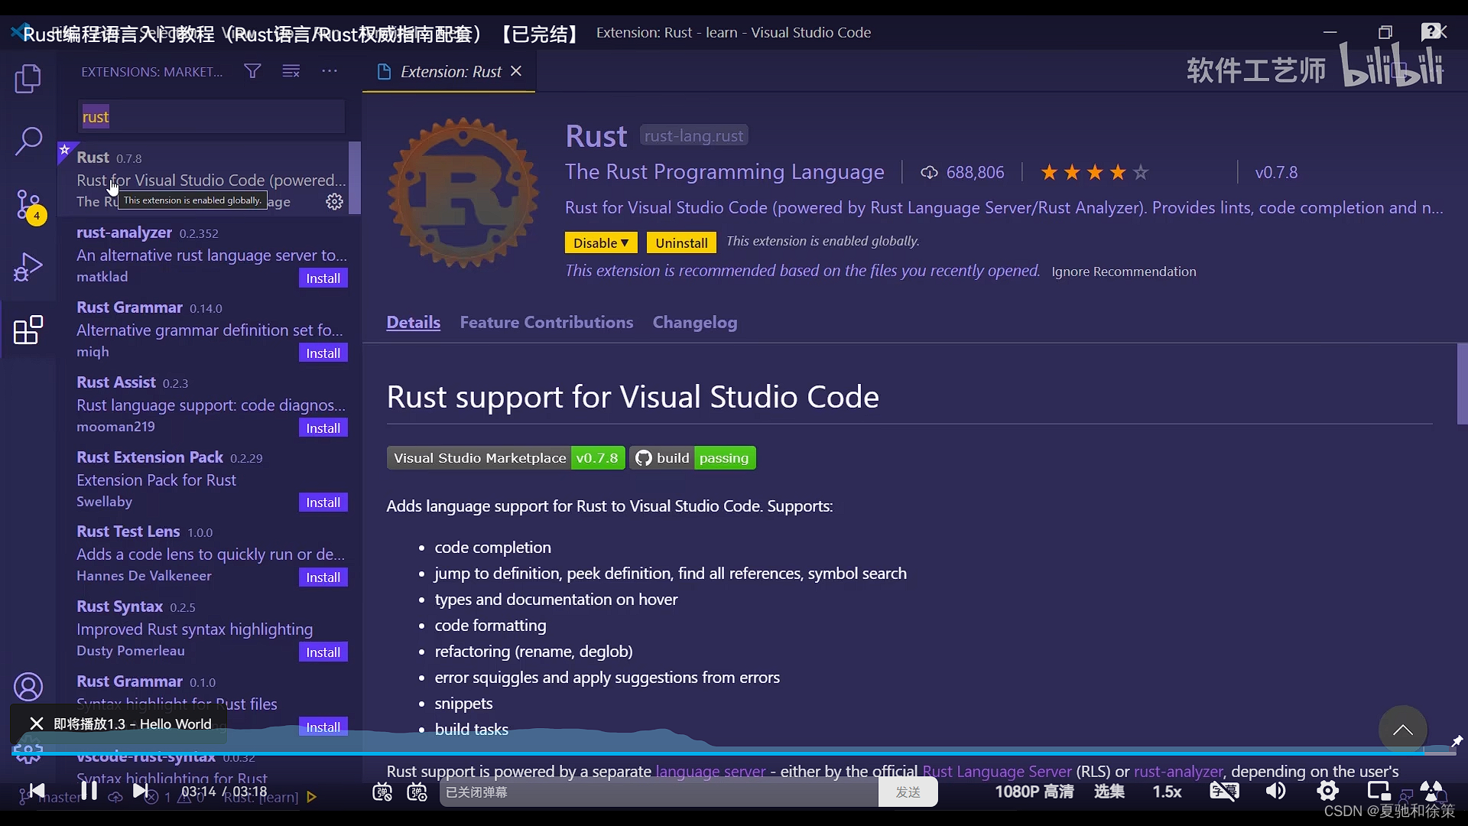Open Run and Debug view
Viewport: 1468px width, 826px height.
pos(28,268)
